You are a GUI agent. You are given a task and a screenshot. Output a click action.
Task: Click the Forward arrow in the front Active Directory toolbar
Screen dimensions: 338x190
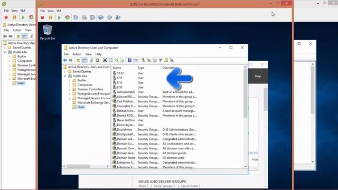coord(70,60)
